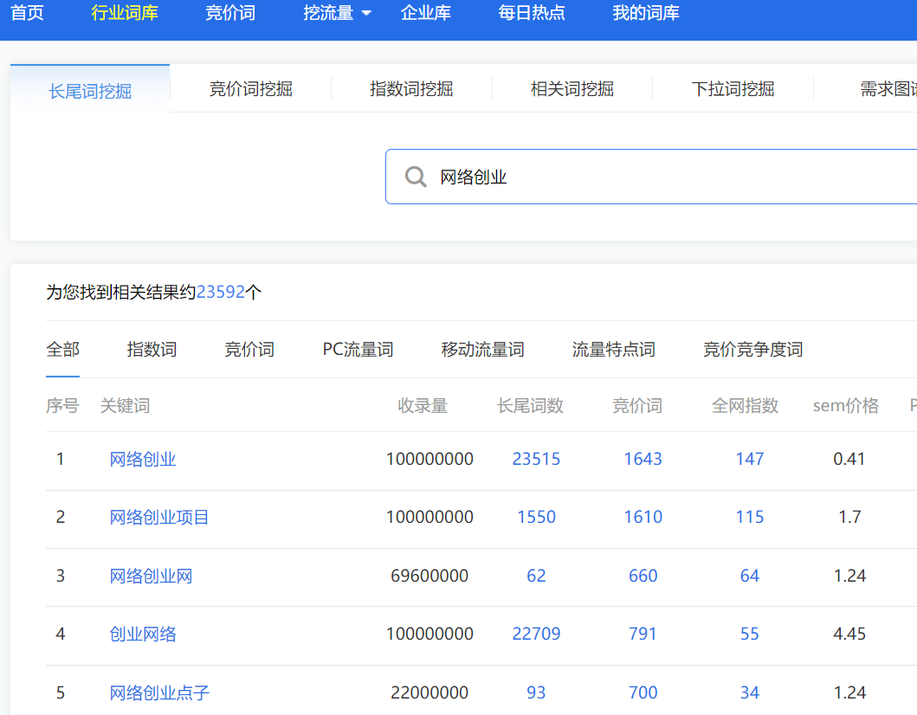Click the 23592 result count link

(x=223, y=291)
